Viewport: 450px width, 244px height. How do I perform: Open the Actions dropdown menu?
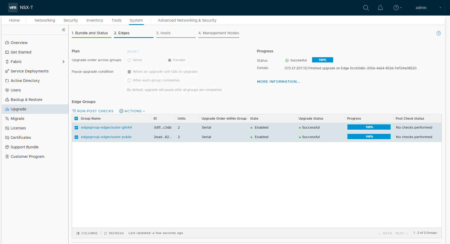point(132,111)
